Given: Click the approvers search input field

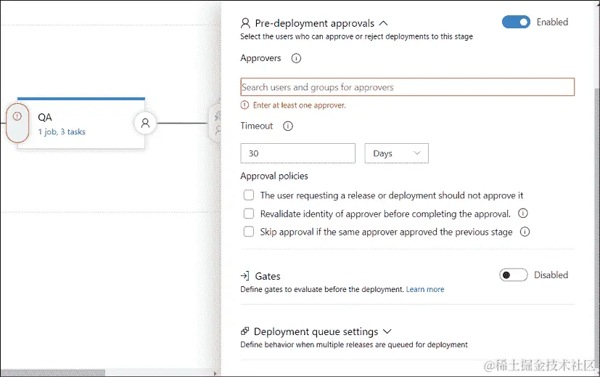Looking at the screenshot, I should click(407, 87).
